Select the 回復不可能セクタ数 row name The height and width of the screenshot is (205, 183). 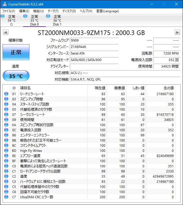(34, 192)
